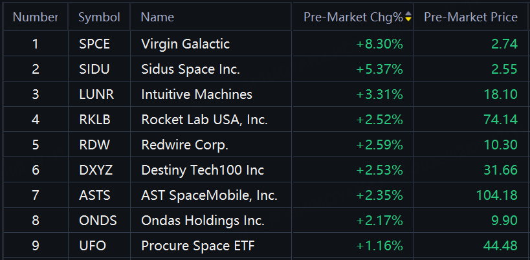
Task: Click the Number column header
Action: tap(35, 17)
